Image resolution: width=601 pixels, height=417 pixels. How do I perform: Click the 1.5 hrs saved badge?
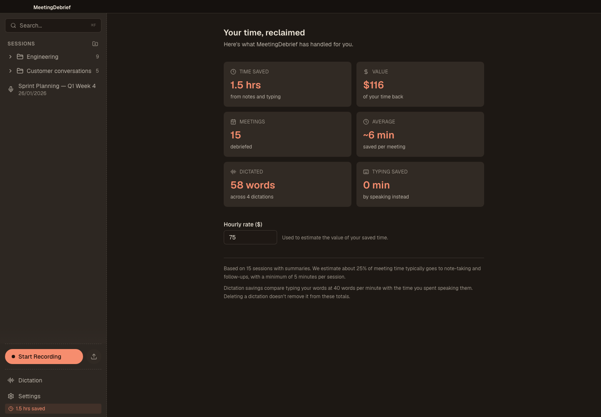pyautogui.click(x=53, y=409)
